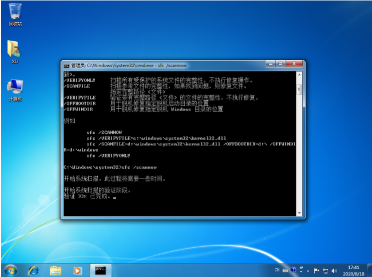
Task: Select the XU user folder icon
Action: 14,50
